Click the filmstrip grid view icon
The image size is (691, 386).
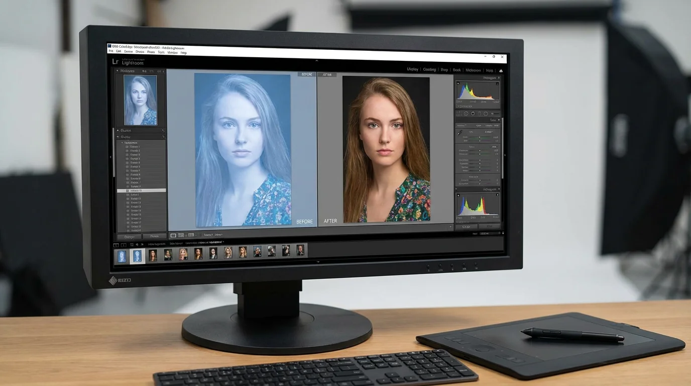132,245
